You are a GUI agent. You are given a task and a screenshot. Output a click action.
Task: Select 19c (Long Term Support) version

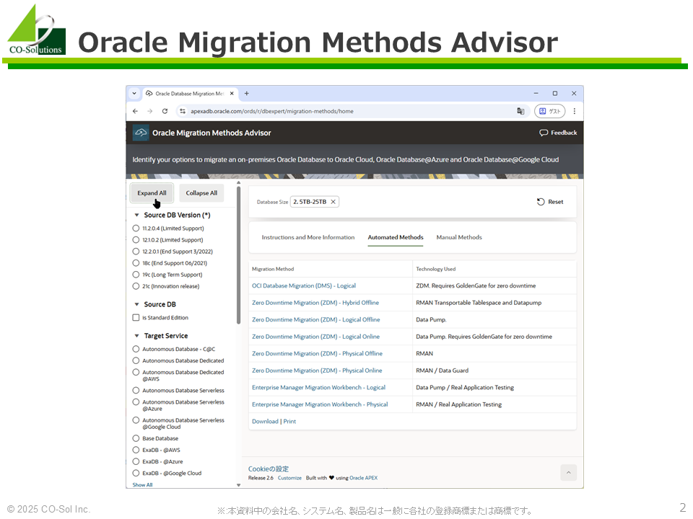[136, 275]
